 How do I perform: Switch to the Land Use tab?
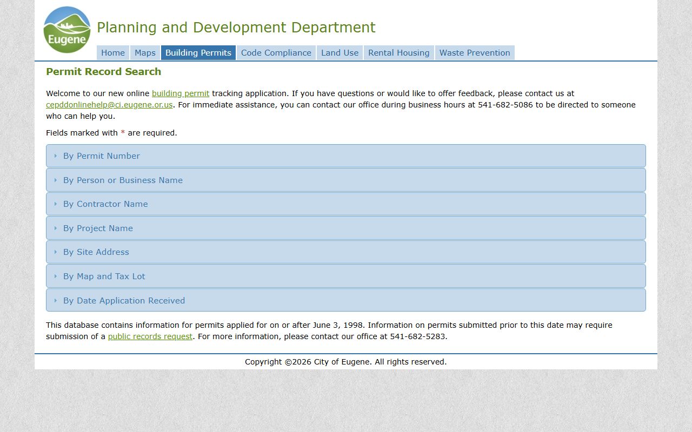click(340, 53)
